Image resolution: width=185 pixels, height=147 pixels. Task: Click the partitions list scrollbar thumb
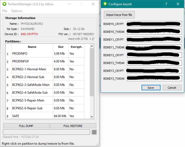[x=92, y=72]
